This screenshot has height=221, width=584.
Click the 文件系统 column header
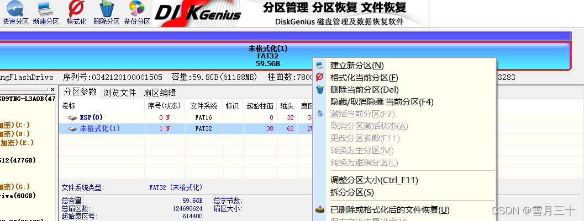click(x=204, y=106)
